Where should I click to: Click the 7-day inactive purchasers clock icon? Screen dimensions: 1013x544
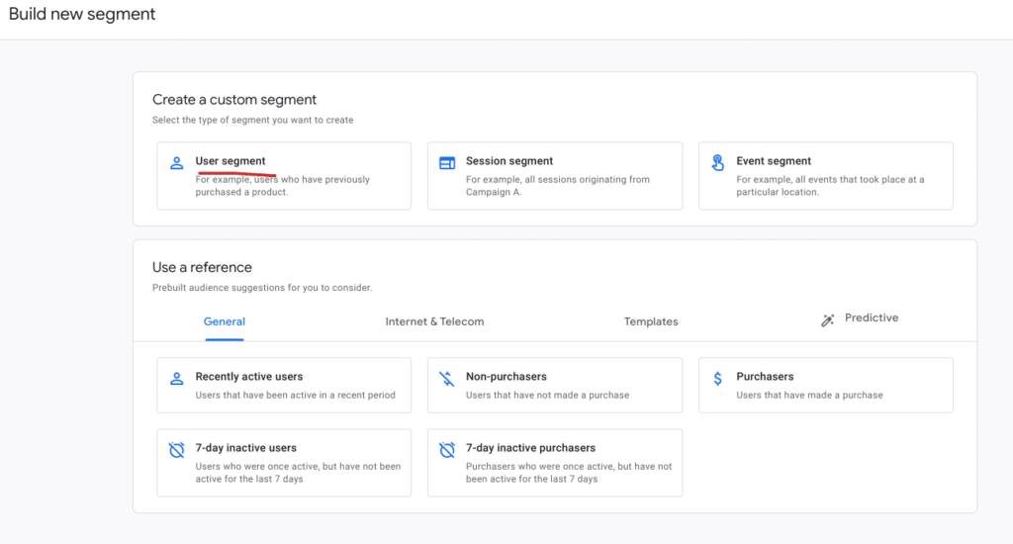click(447, 450)
